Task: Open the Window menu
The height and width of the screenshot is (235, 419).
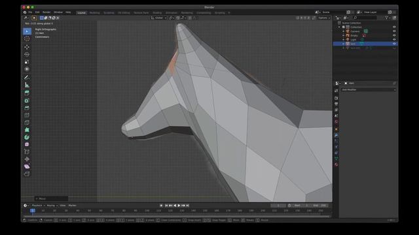Action: pos(58,12)
